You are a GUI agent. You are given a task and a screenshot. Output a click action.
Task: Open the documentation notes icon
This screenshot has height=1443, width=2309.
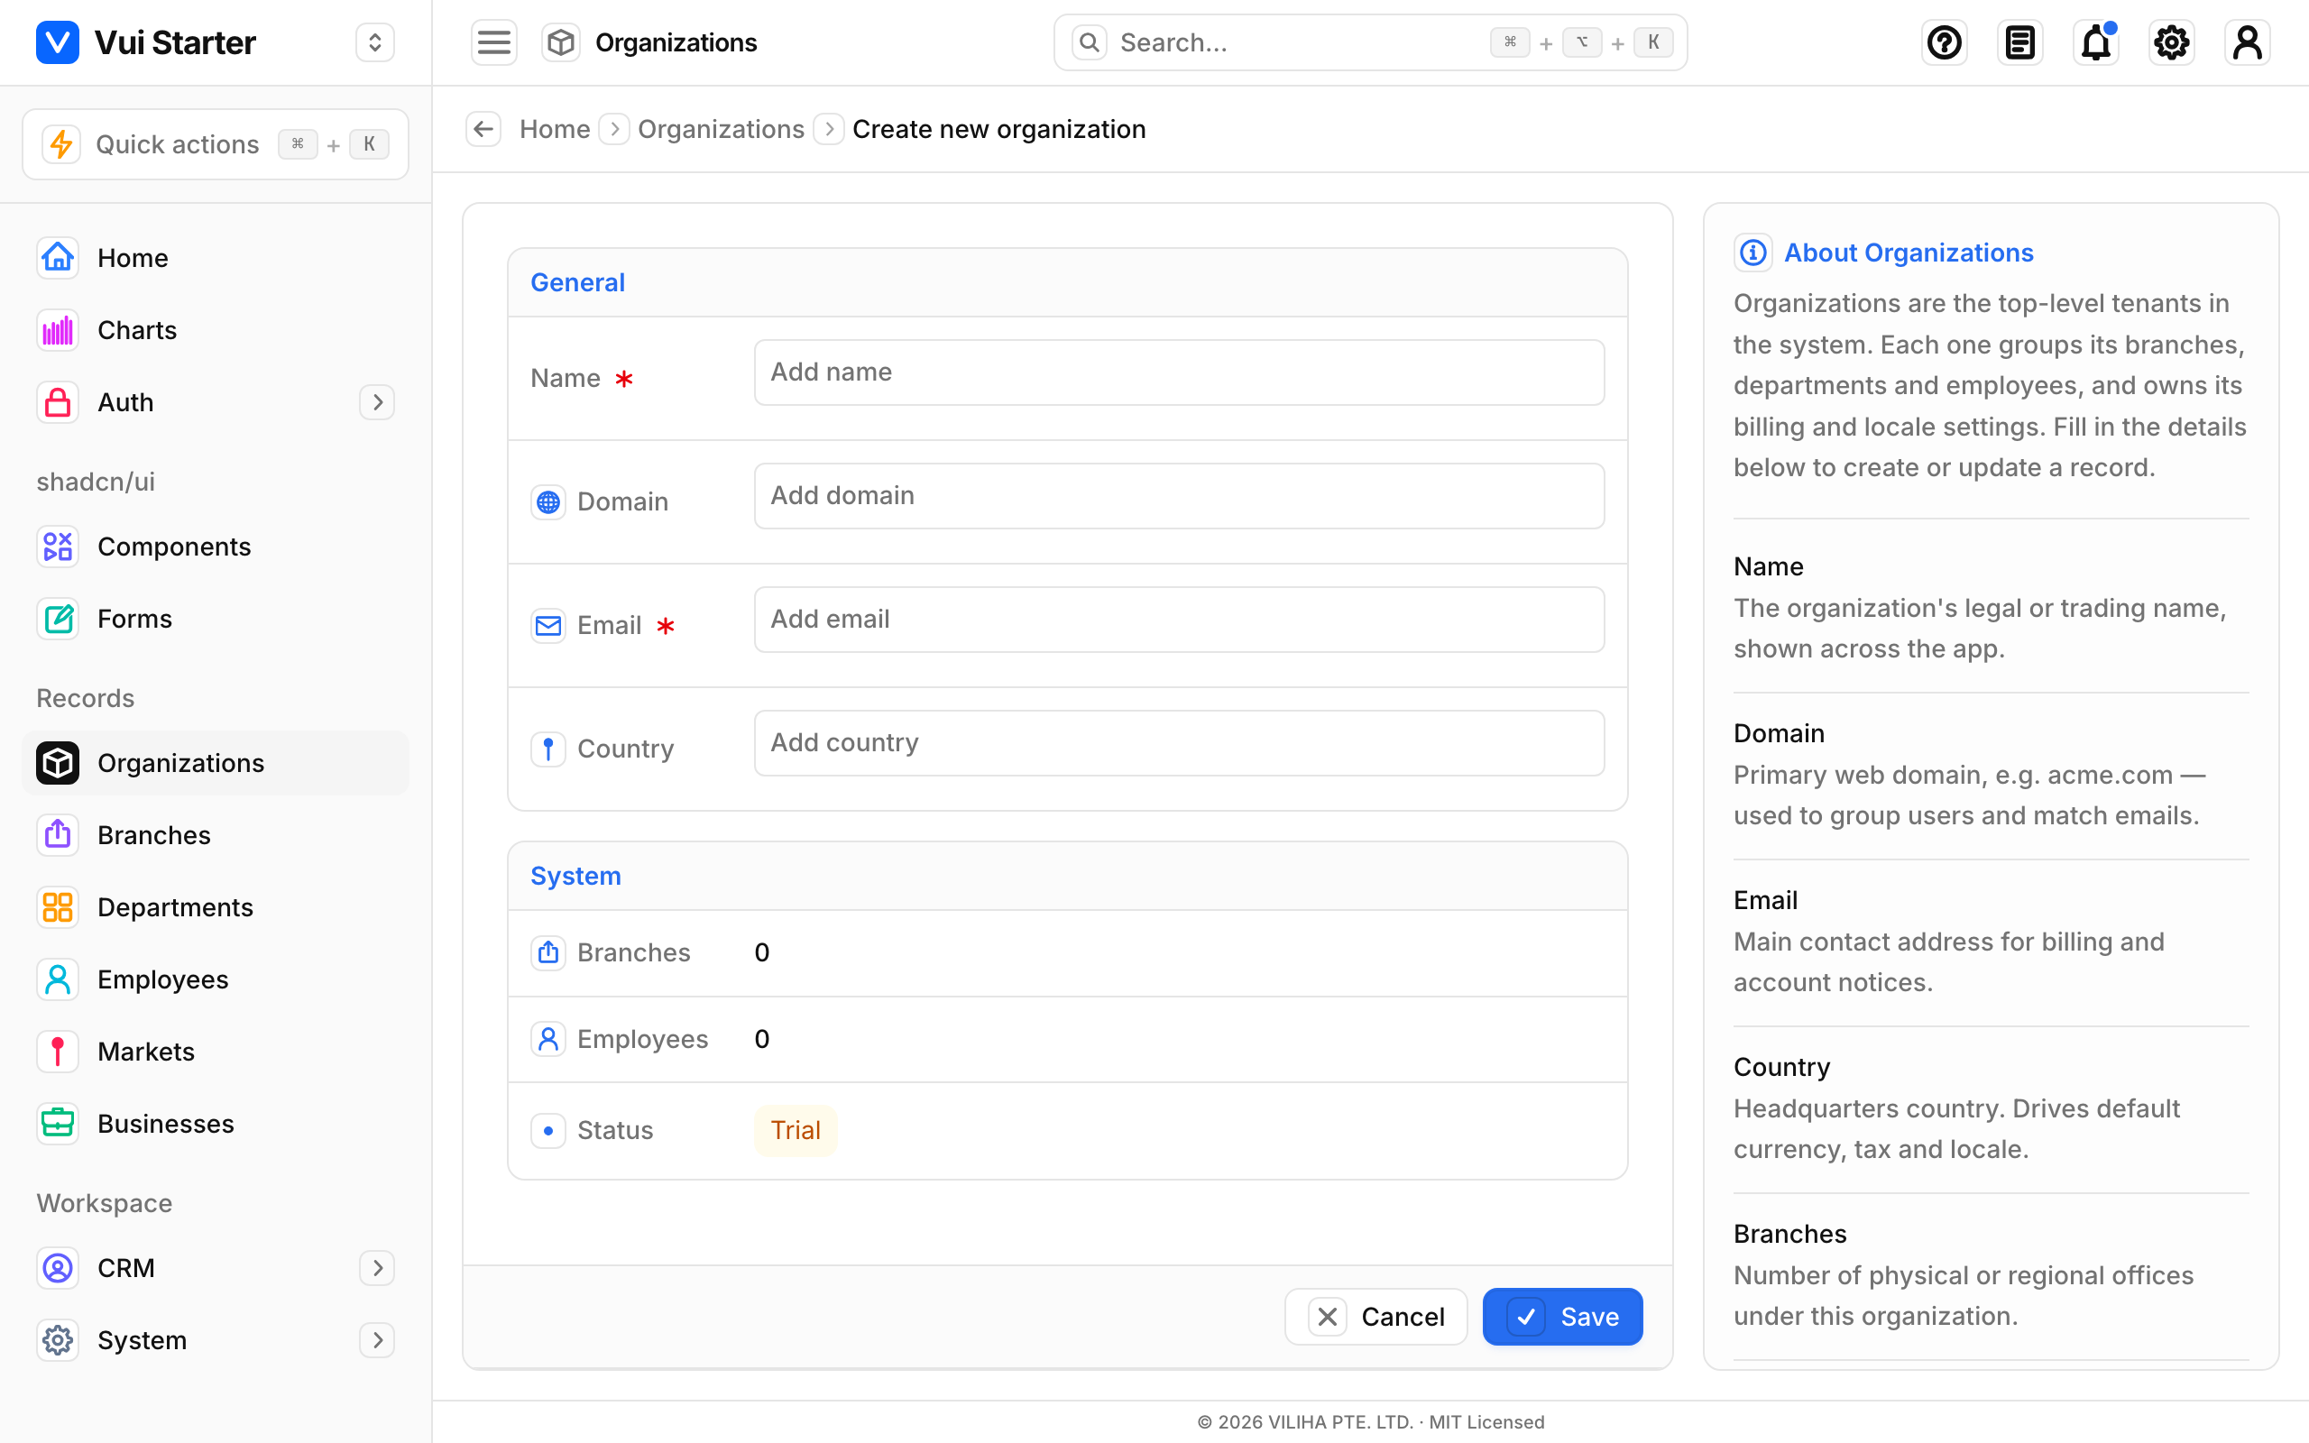click(x=2019, y=42)
